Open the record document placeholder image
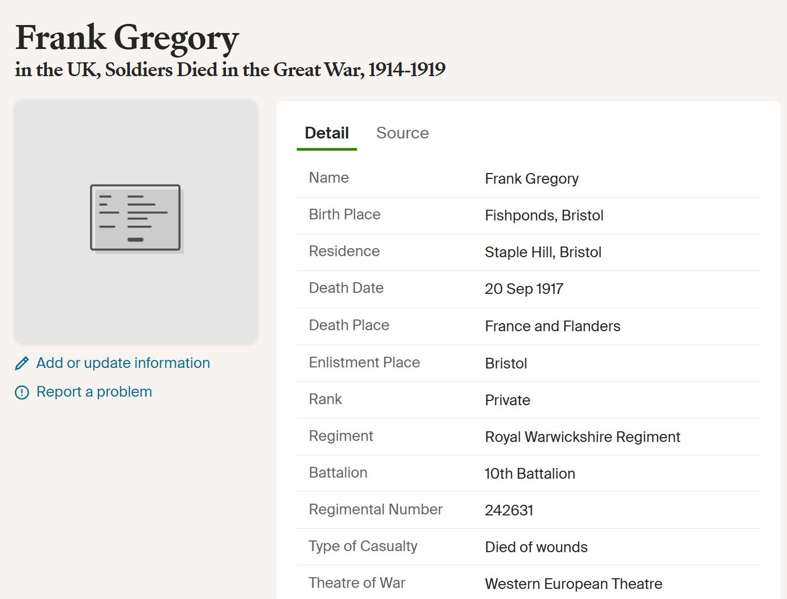This screenshot has height=599, width=787. tap(136, 220)
